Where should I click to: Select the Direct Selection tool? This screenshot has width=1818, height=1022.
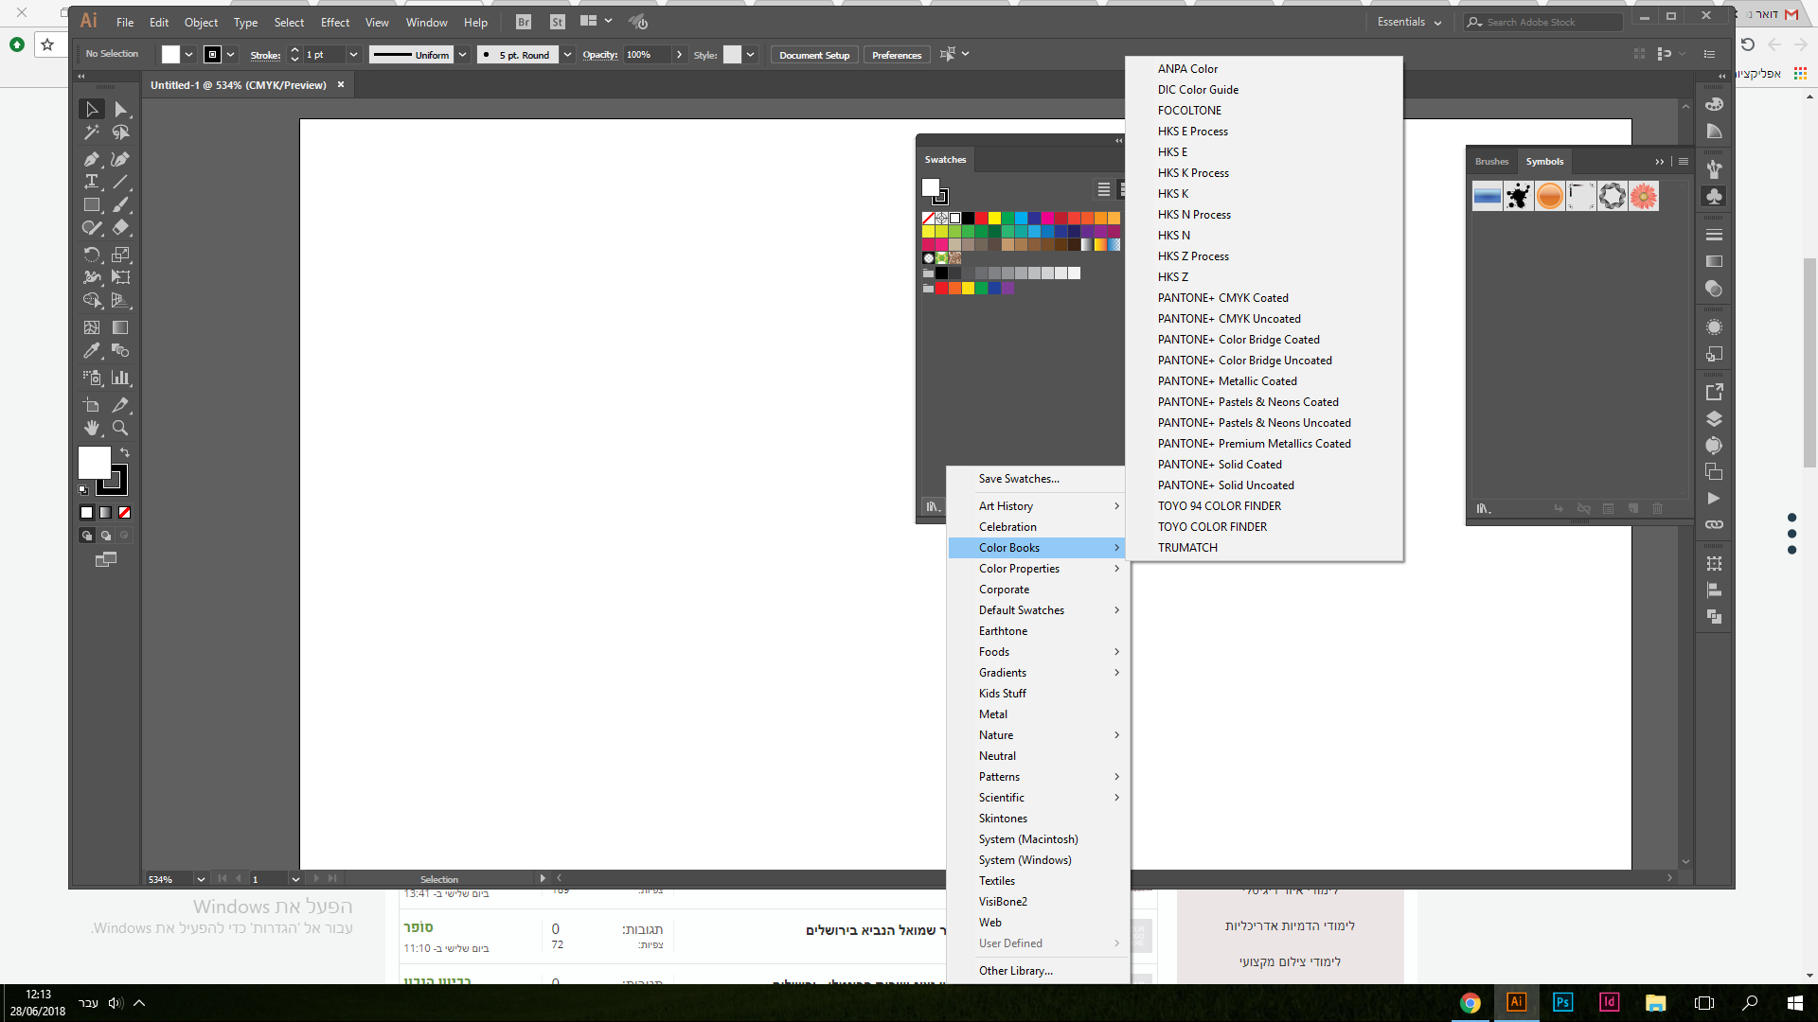coord(120,110)
